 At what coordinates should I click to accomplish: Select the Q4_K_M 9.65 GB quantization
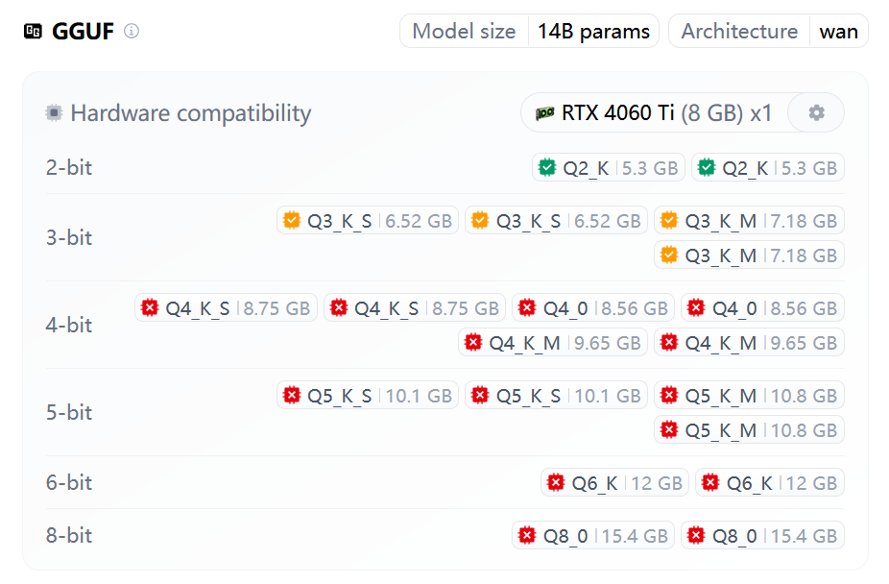click(x=553, y=342)
